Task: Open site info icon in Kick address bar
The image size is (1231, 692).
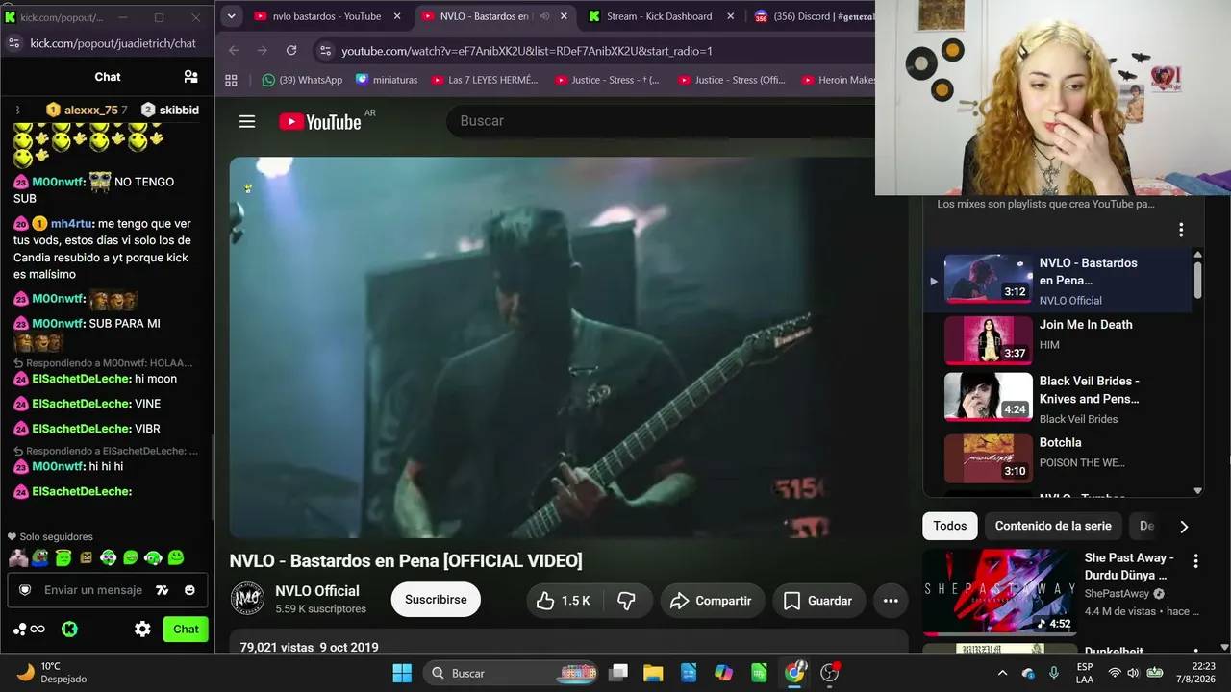Action: pos(13,43)
